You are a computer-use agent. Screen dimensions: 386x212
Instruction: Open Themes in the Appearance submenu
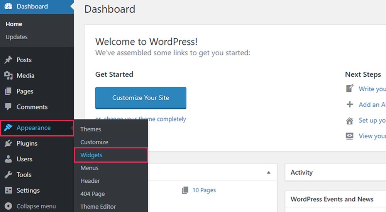pyautogui.click(x=91, y=129)
